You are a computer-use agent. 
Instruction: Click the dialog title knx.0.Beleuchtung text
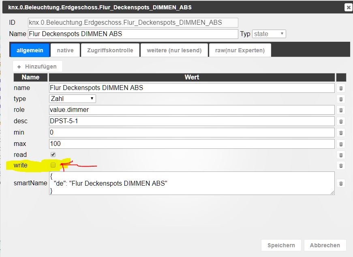click(x=100, y=7)
